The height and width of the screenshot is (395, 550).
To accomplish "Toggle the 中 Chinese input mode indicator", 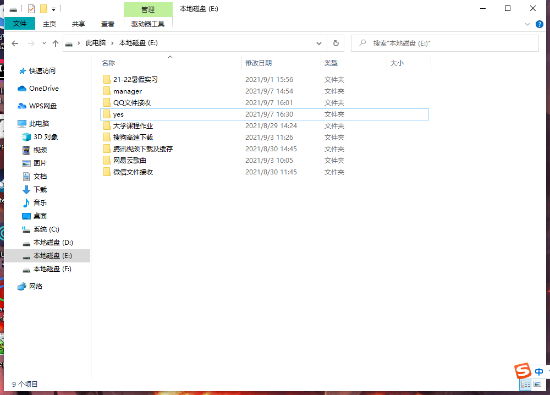I will coord(539,371).
